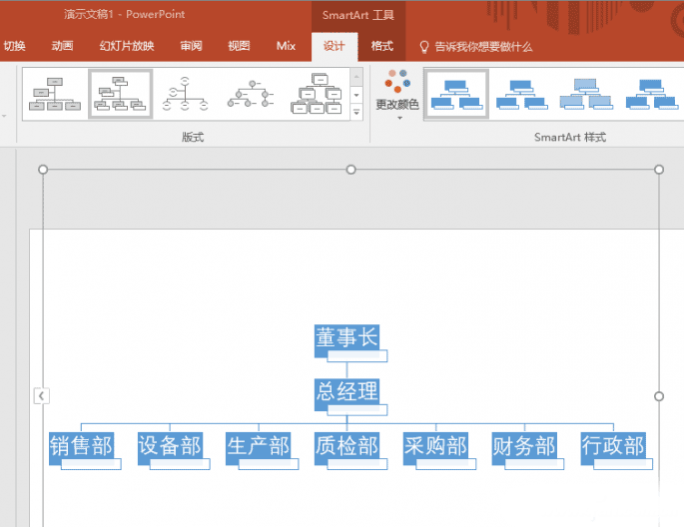Switch to the 切换 tab
This screenshot has width=684, height=527.
pos(15,46)
